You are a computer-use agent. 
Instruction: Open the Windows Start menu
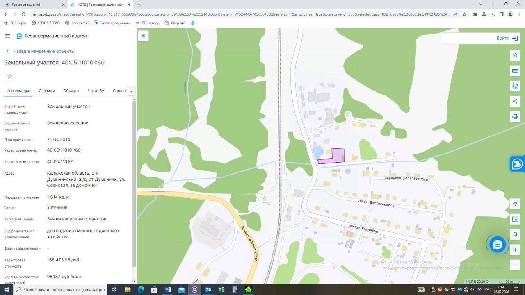[7, 290]
